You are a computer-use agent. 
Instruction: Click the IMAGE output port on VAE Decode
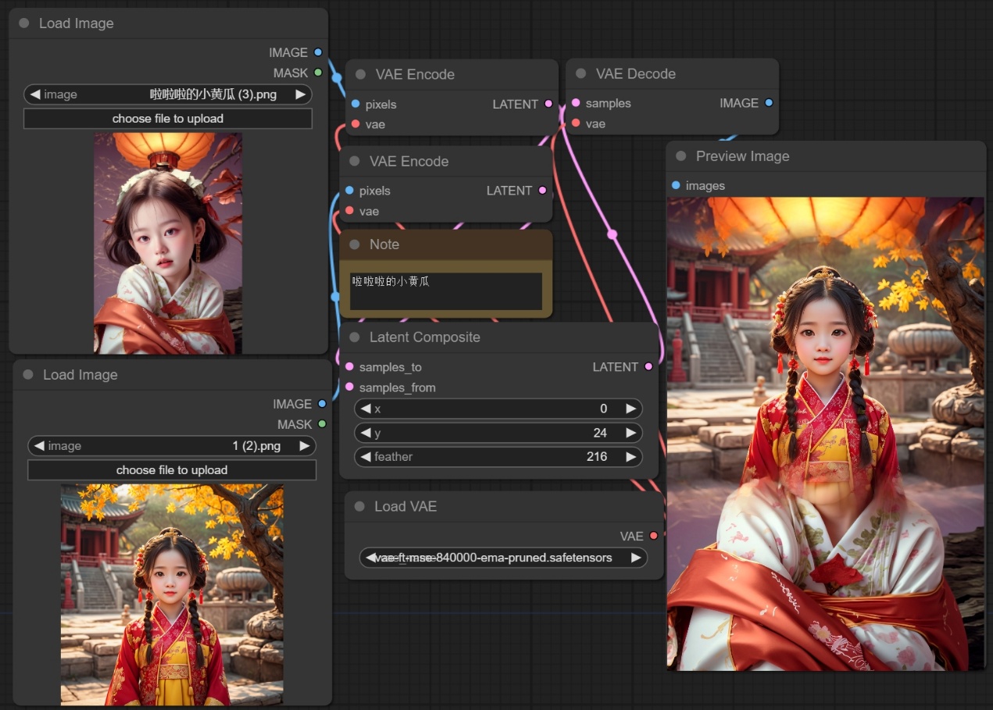[769, 103]
